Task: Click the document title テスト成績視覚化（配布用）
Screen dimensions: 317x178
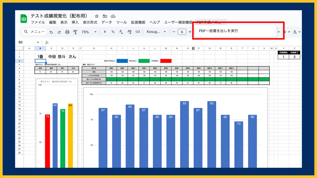Action: tap(59, 16)
